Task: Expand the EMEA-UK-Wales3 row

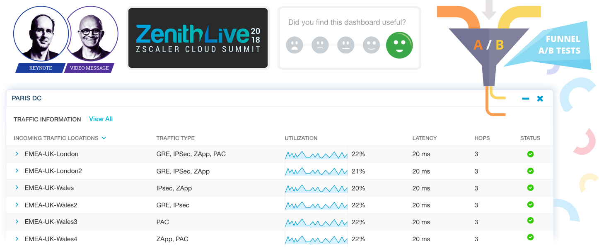Action: pyautogui.click(x=17, y=221)
